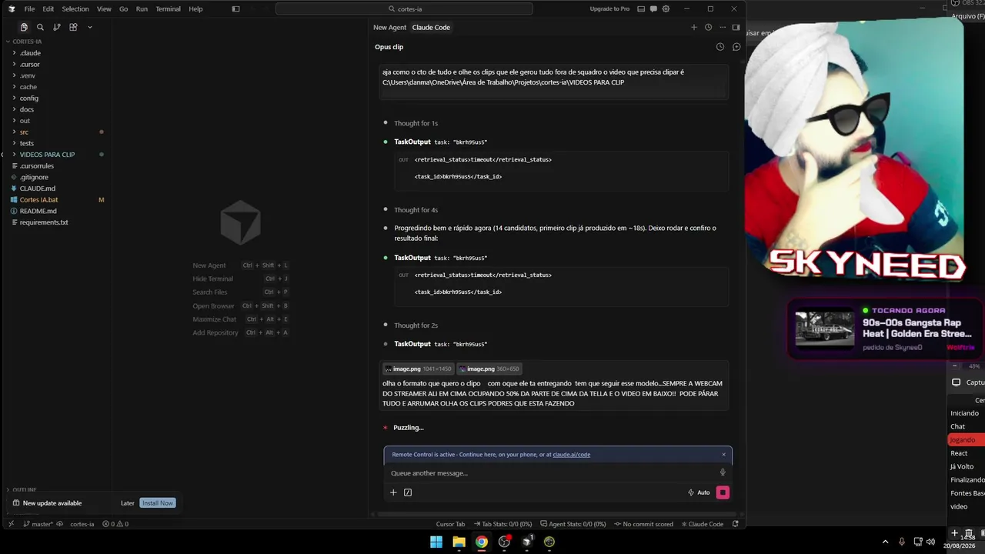Screen dimensions: 985x554
Task: Open Cursor settings gear icon
Action: tap(666, 9)
